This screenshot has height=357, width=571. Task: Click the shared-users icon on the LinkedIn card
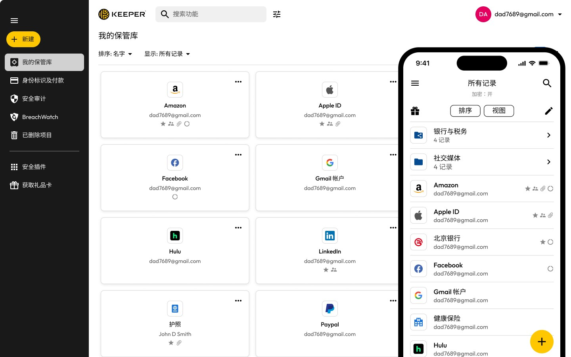pos(334,270)
